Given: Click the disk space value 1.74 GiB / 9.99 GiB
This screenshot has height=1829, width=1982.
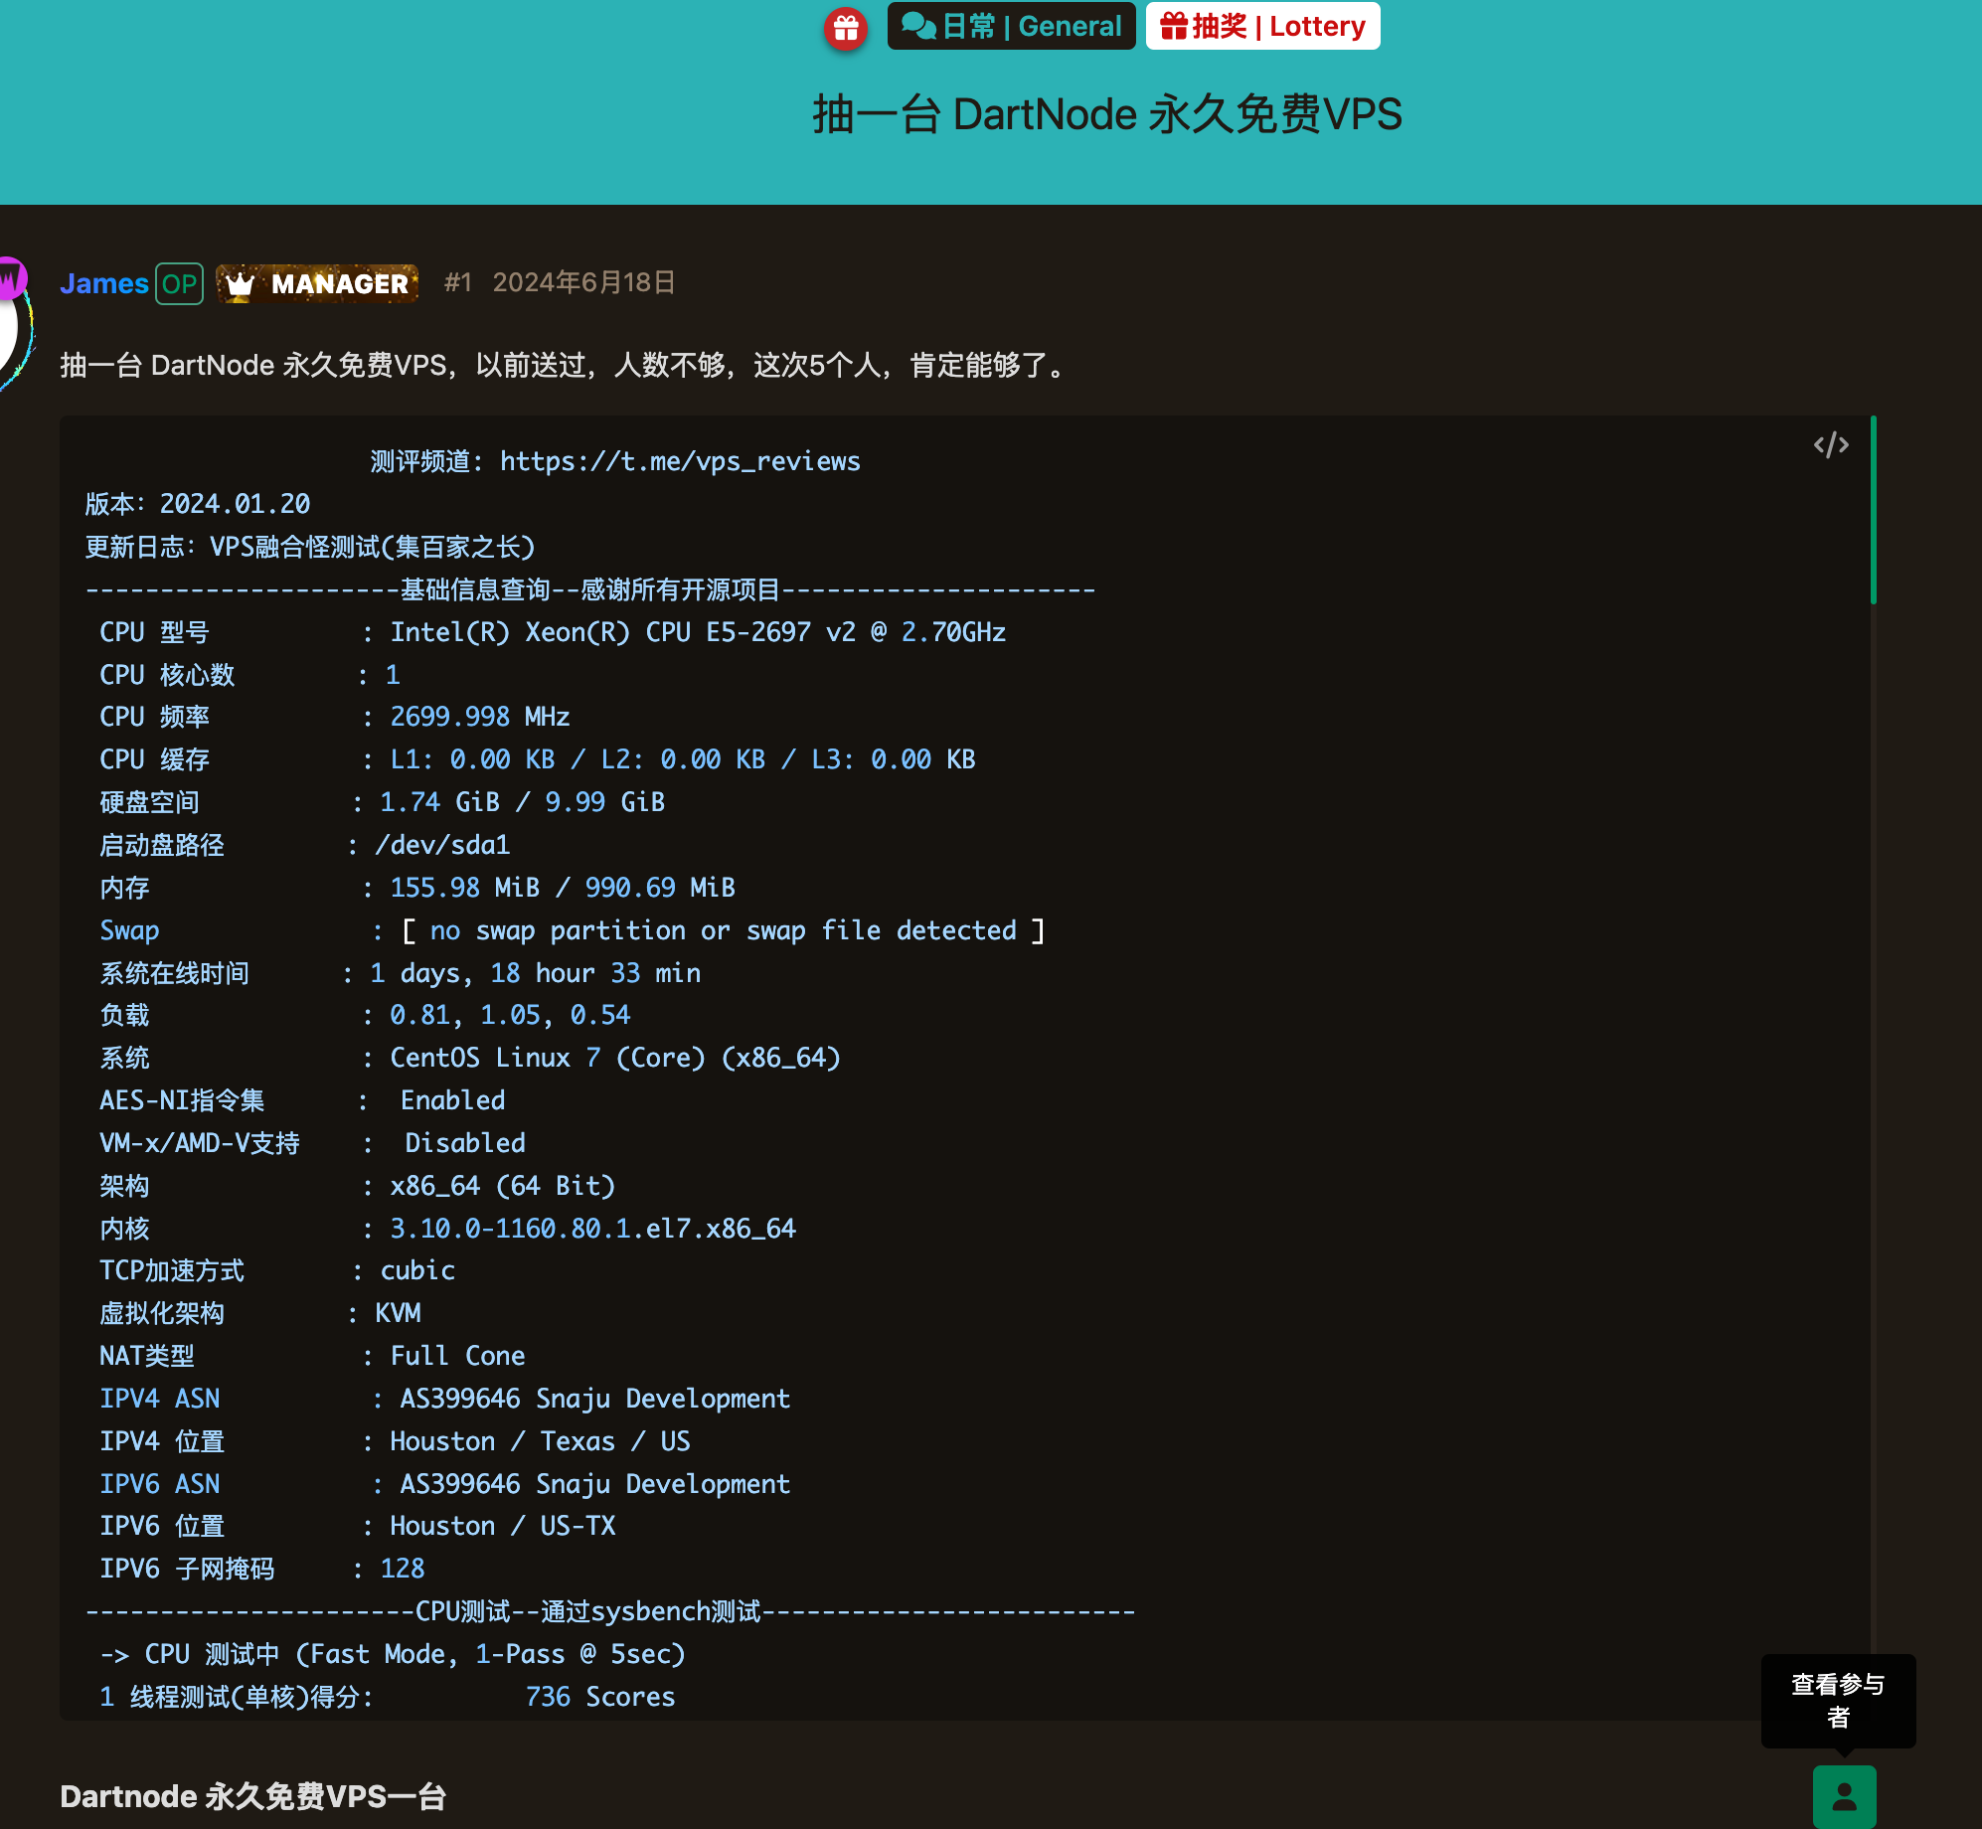Looking at the screenshot, I should pos(523,802).
